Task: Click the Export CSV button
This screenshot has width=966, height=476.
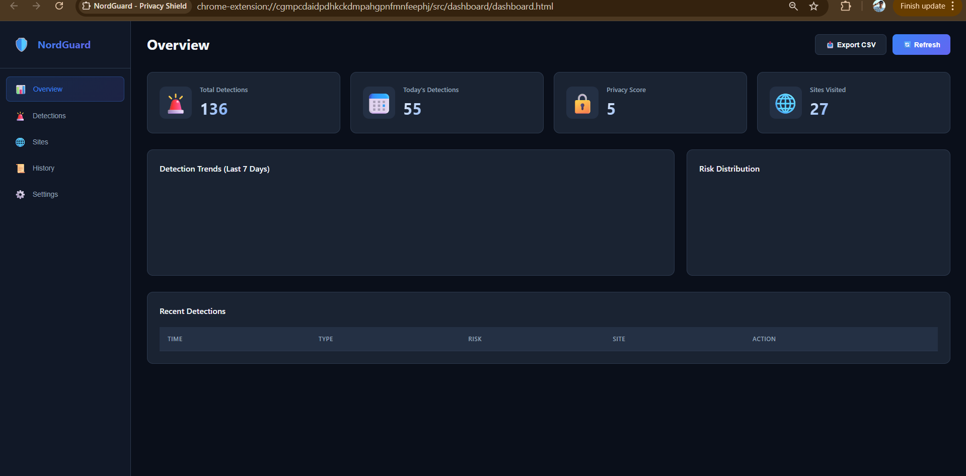Action: pos(850,45)
